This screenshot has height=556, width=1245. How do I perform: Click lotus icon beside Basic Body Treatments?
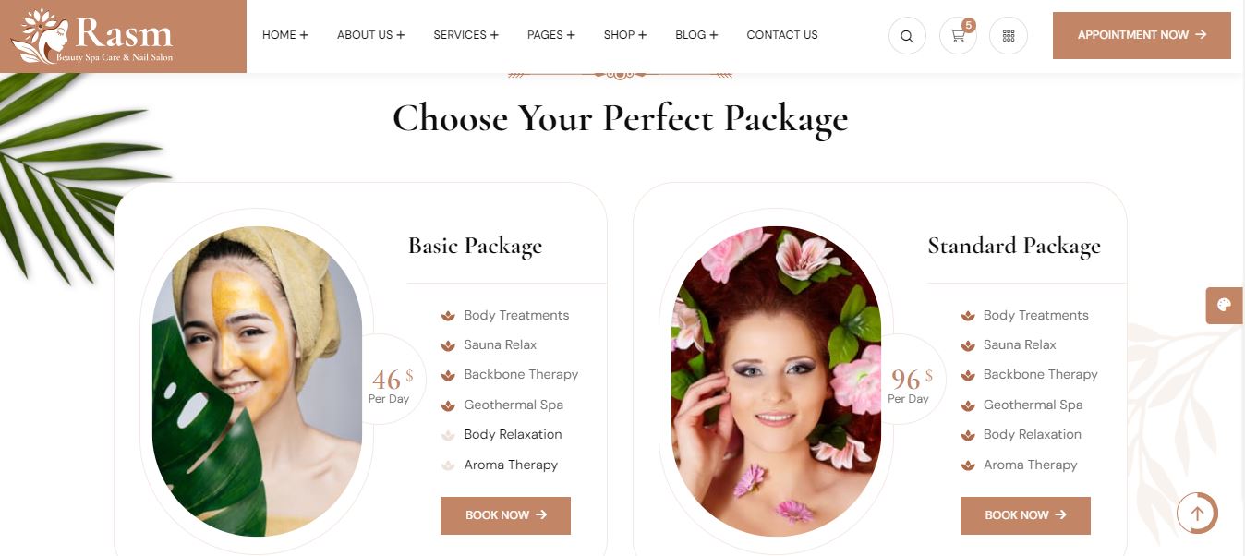448,316
